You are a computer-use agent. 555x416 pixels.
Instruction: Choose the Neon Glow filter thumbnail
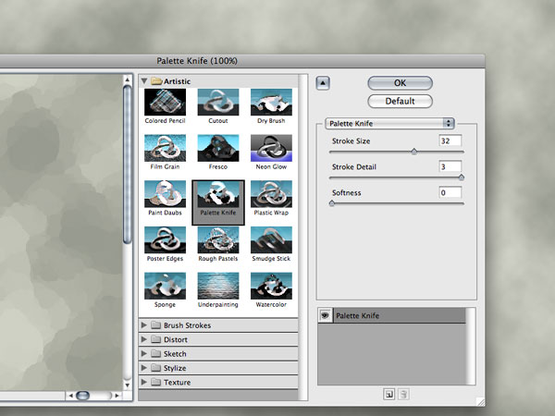click(x=271, y=148)
